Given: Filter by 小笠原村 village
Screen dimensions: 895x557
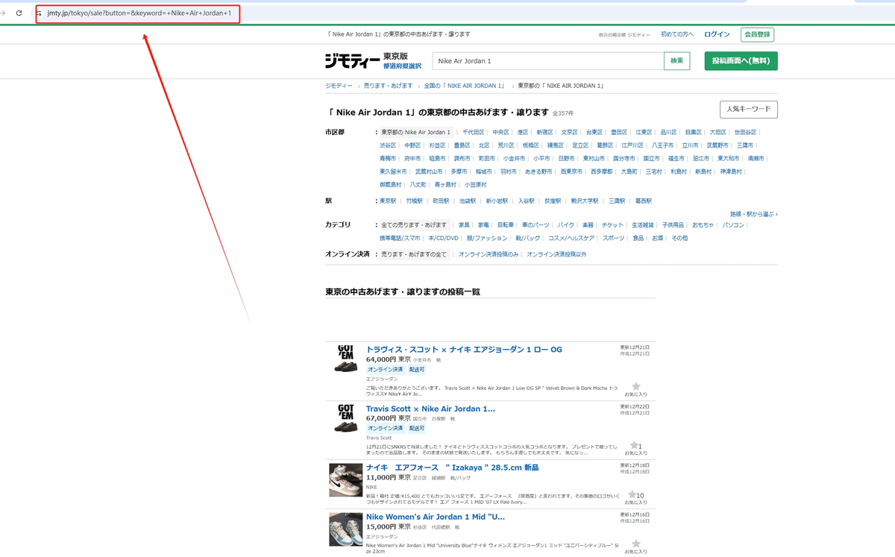Looking at the screenshot, I should pos(475,184).
